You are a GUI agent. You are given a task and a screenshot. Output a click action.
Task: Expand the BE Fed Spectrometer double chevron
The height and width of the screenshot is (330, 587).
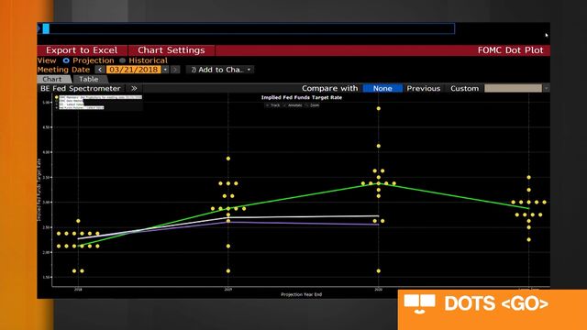pos(134,88)
